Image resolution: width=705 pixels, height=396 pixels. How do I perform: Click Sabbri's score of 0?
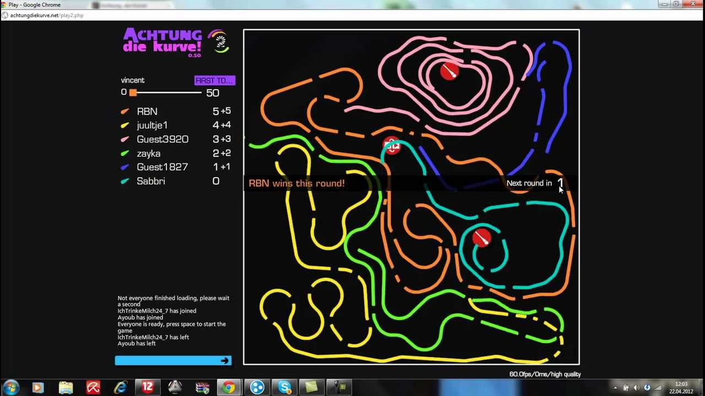pos(216,181)
